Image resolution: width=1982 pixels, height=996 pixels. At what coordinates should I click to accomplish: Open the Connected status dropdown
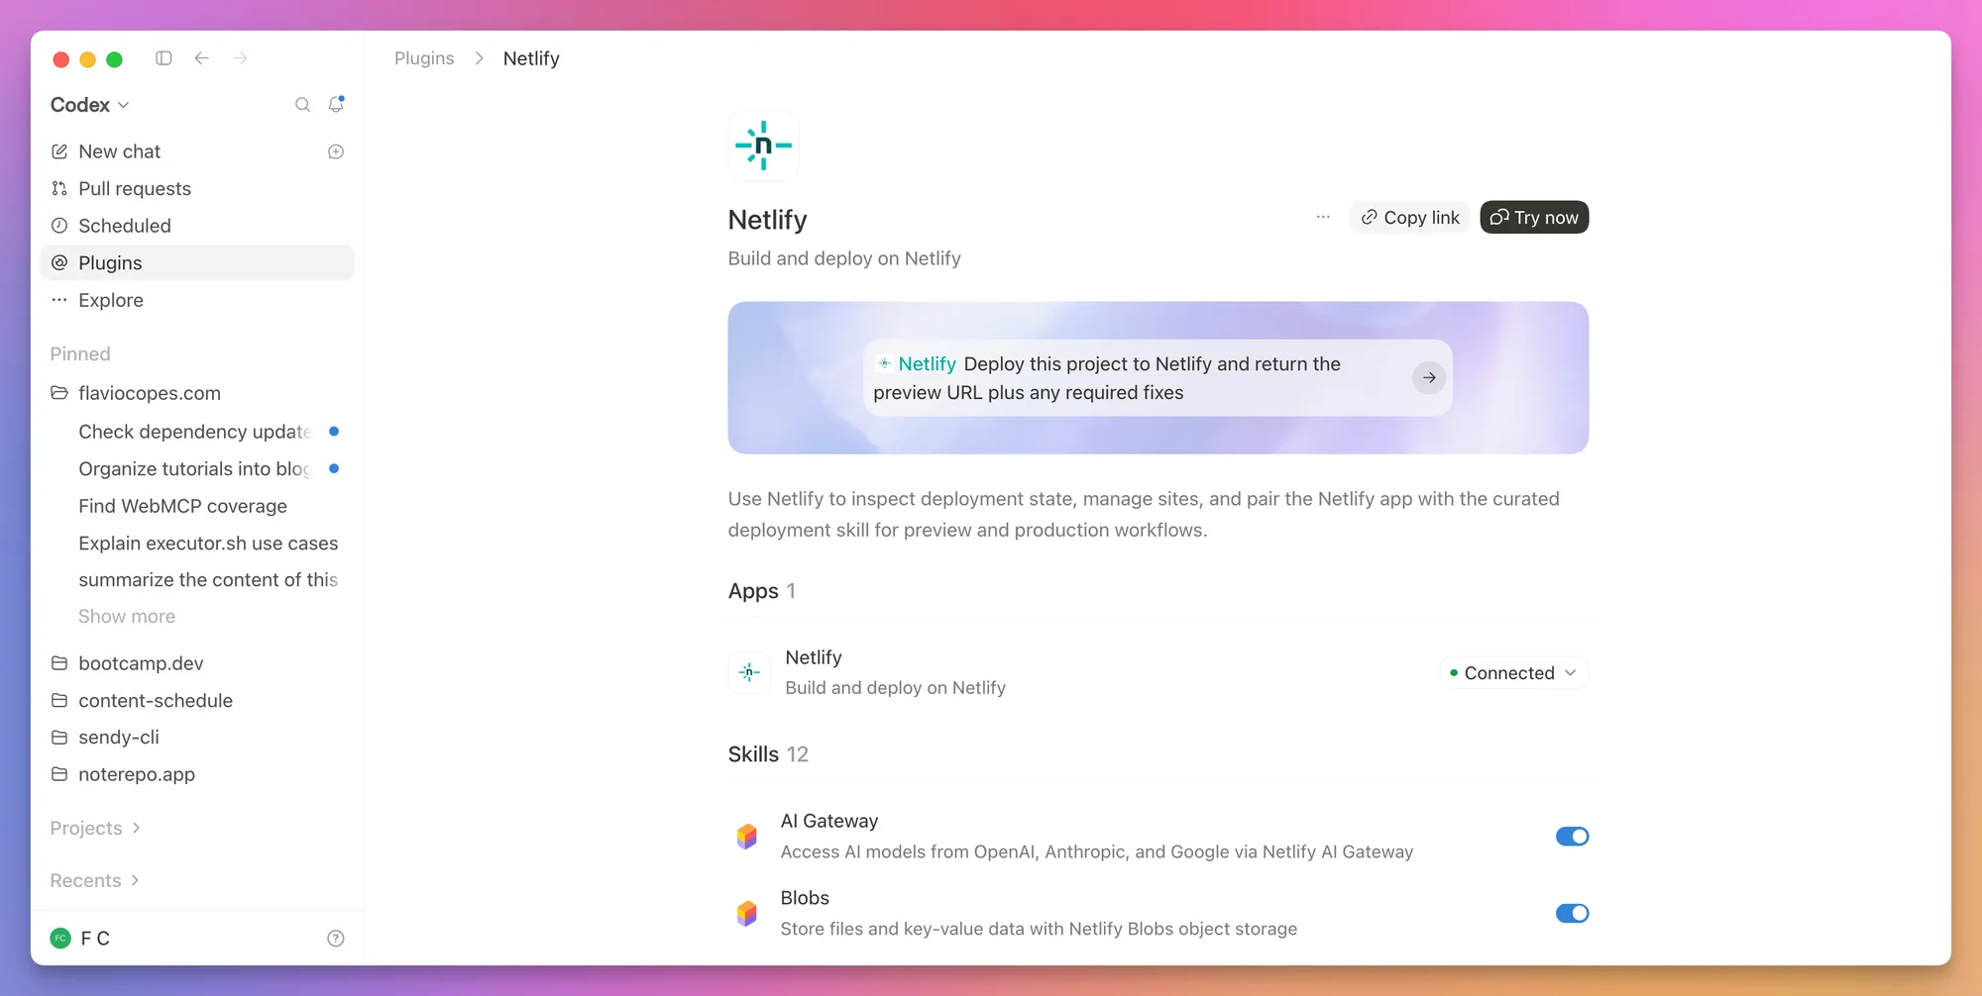1513,673
